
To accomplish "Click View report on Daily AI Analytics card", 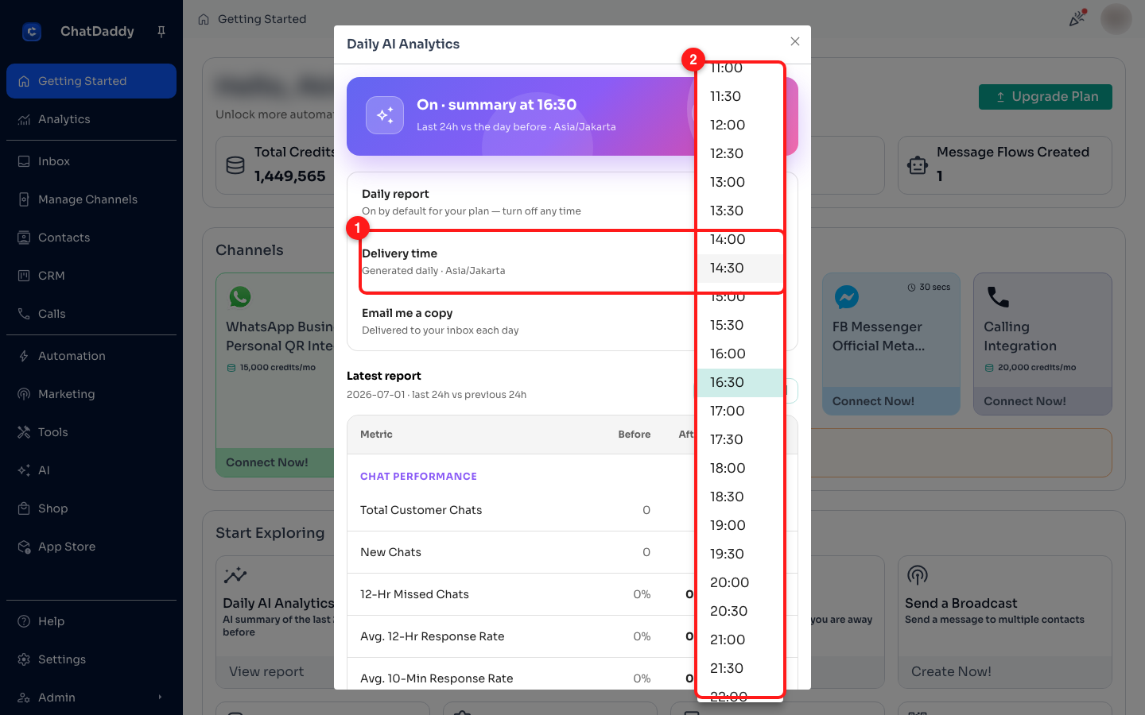I will (266, 671).
